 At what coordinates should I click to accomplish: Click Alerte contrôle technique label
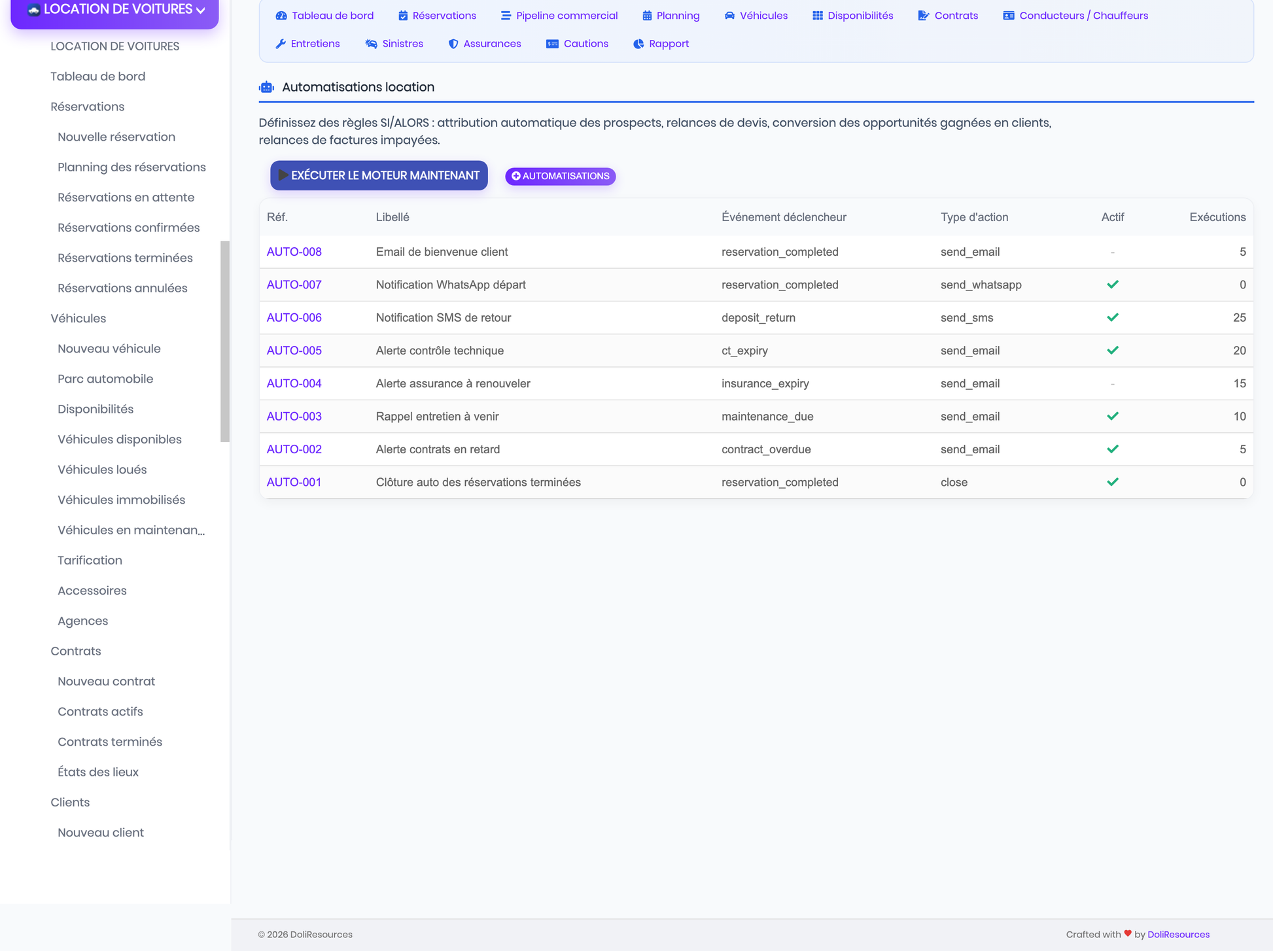point(440,351)
